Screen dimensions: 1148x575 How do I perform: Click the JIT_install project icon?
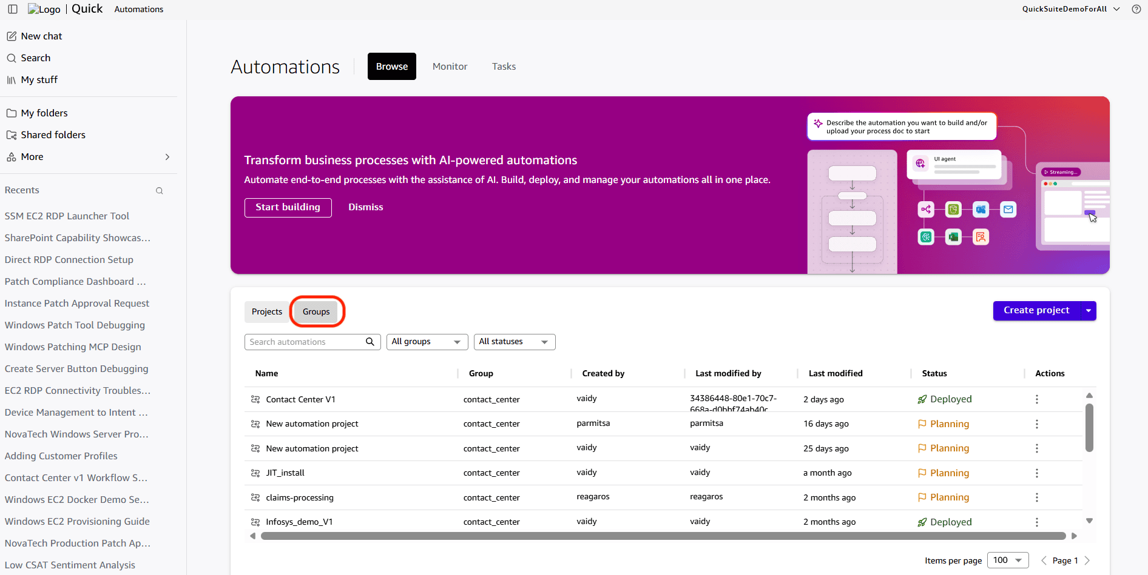click(x=255, y=473)
